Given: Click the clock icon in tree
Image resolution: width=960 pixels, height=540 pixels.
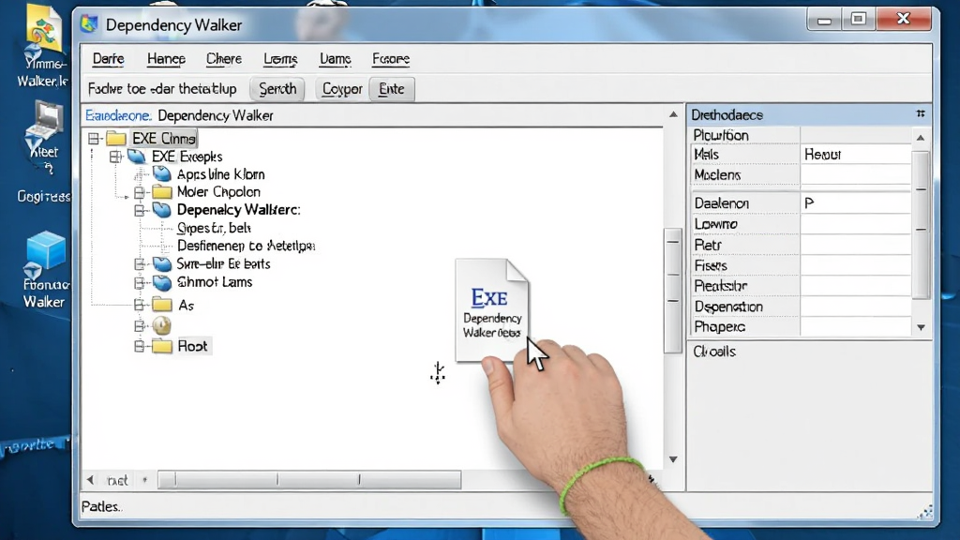Looking at the screenshot, I should (x=161, y=325).
